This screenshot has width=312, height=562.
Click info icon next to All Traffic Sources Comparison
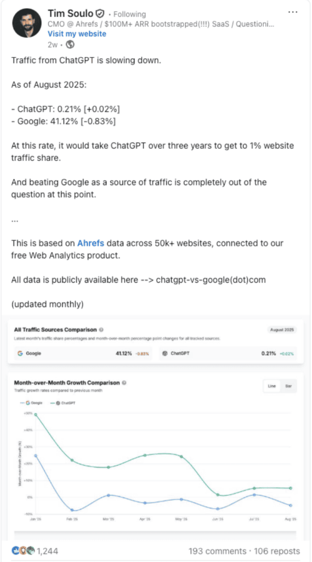[x=101, y=329]
